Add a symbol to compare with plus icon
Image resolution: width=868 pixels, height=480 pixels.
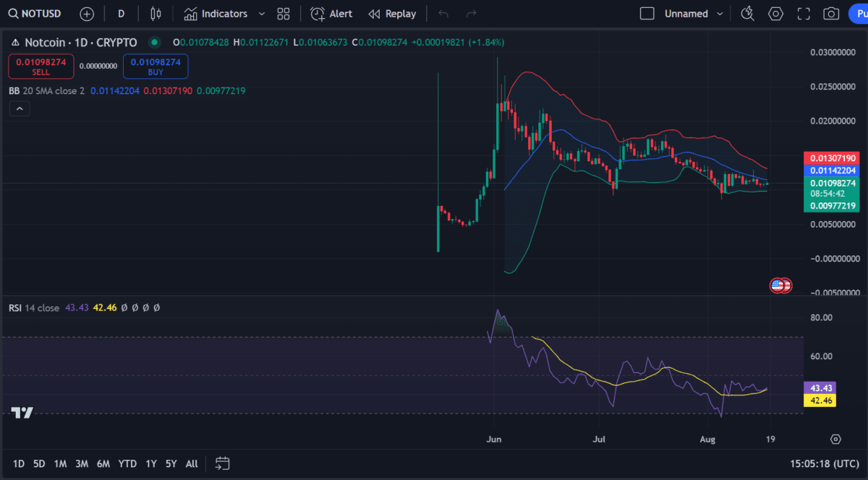(x=86, y=14)
